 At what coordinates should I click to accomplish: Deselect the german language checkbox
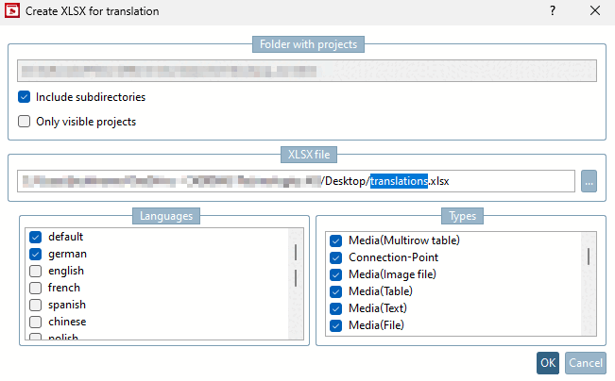click(x=36, y=254)
